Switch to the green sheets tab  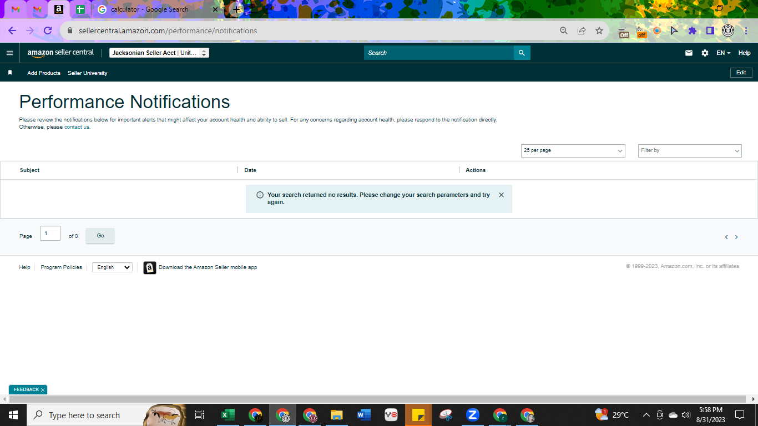pyautogui.click(x=80, y=9)
